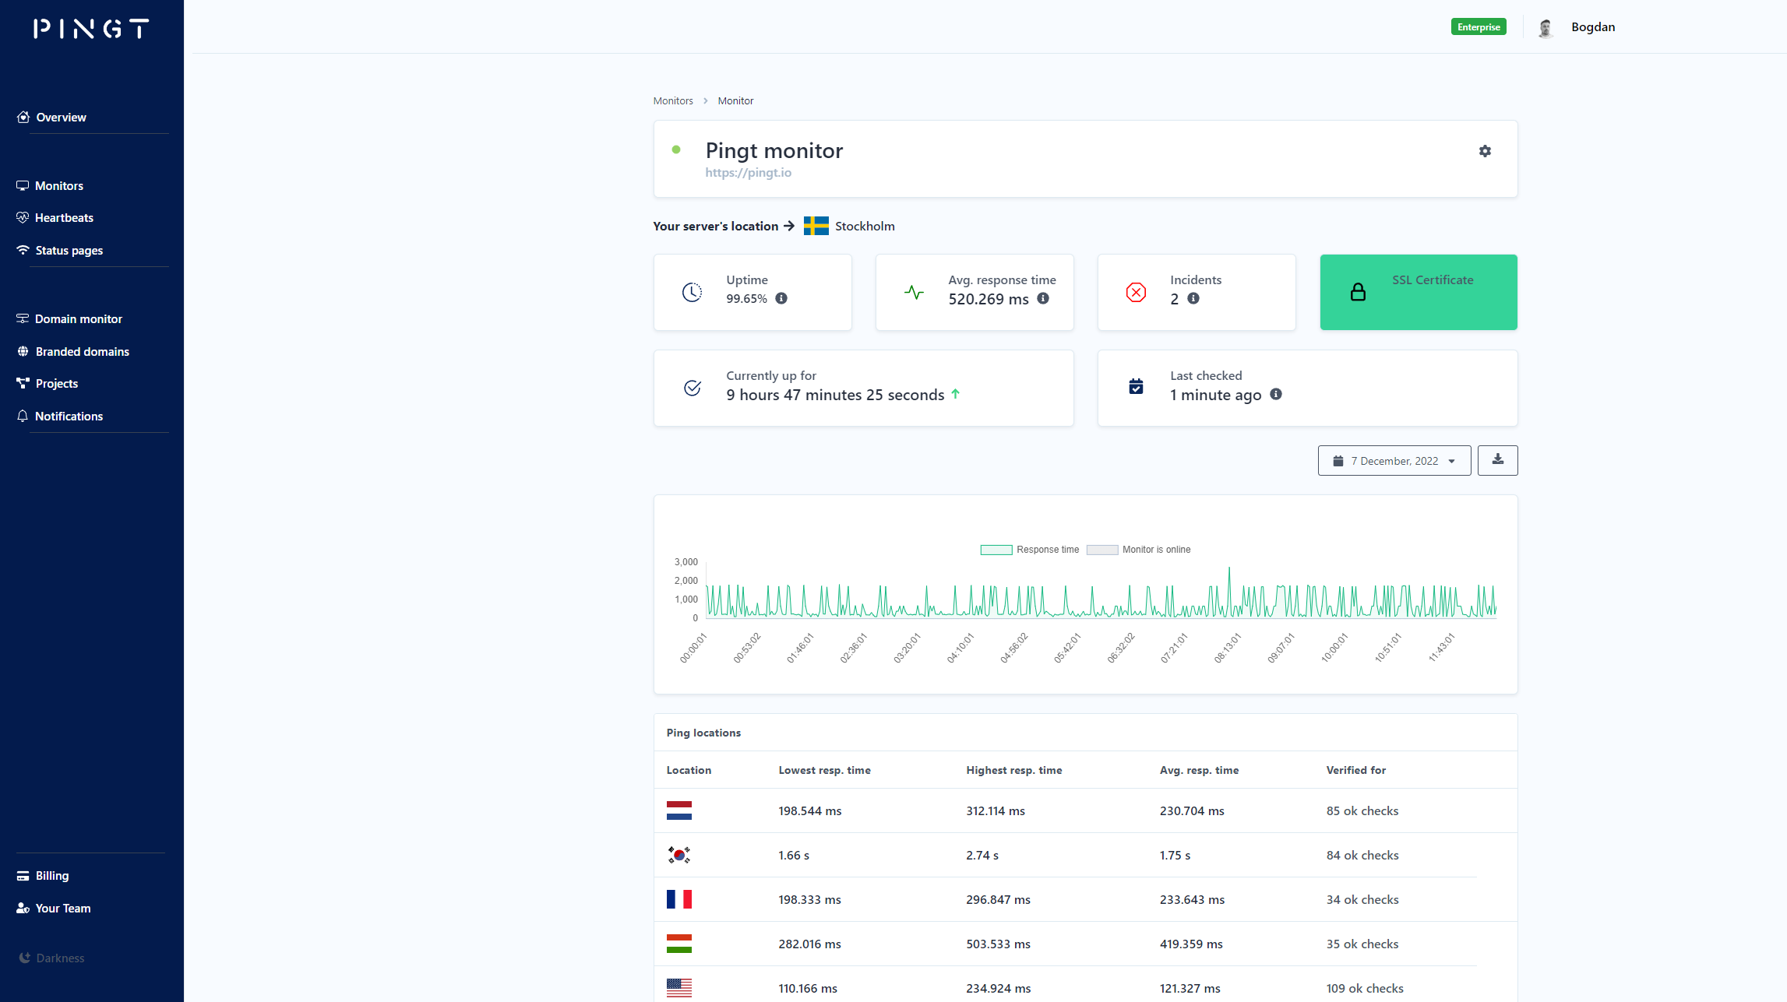Click Verified for column header

pos(1355,770)
